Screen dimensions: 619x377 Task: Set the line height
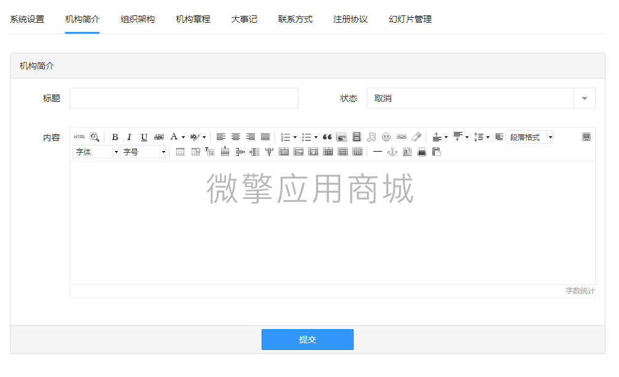(x=478, y=137)
